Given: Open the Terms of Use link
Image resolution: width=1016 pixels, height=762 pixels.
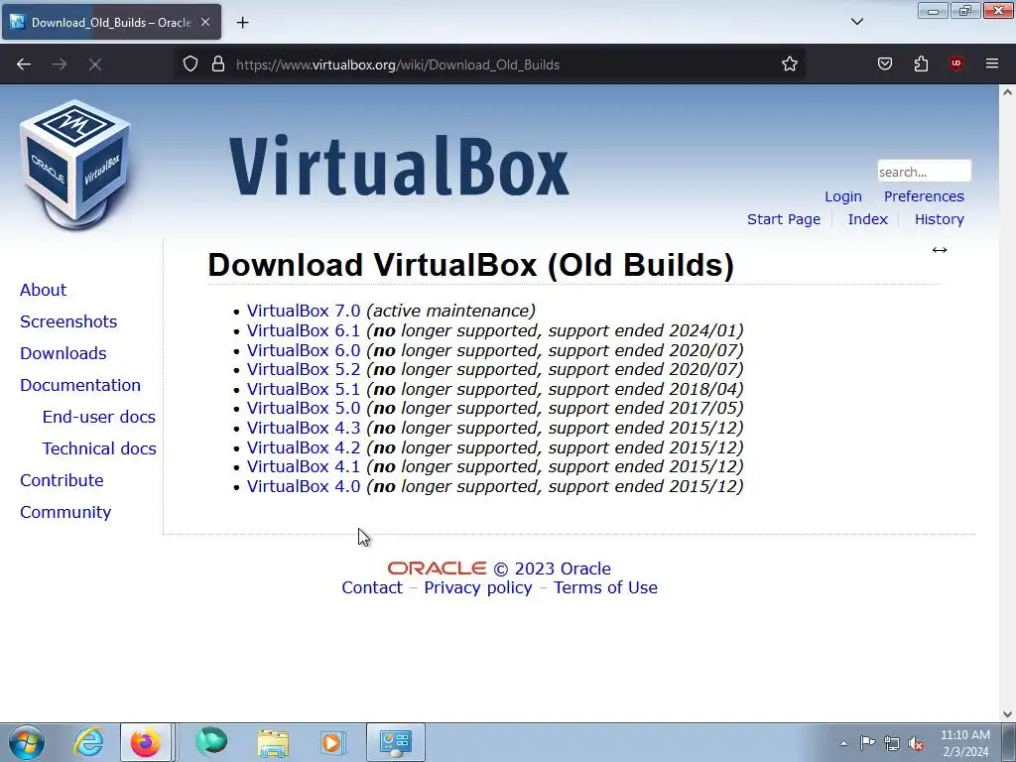Looking at the screenshot, I should tap(605, 587).
